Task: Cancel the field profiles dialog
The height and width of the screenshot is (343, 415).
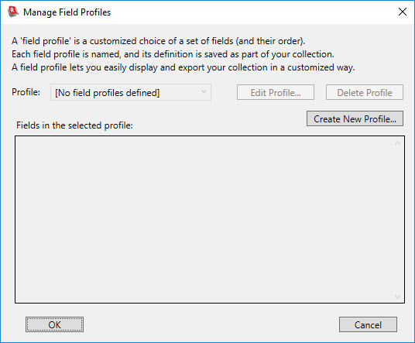Action: (368, 324)
